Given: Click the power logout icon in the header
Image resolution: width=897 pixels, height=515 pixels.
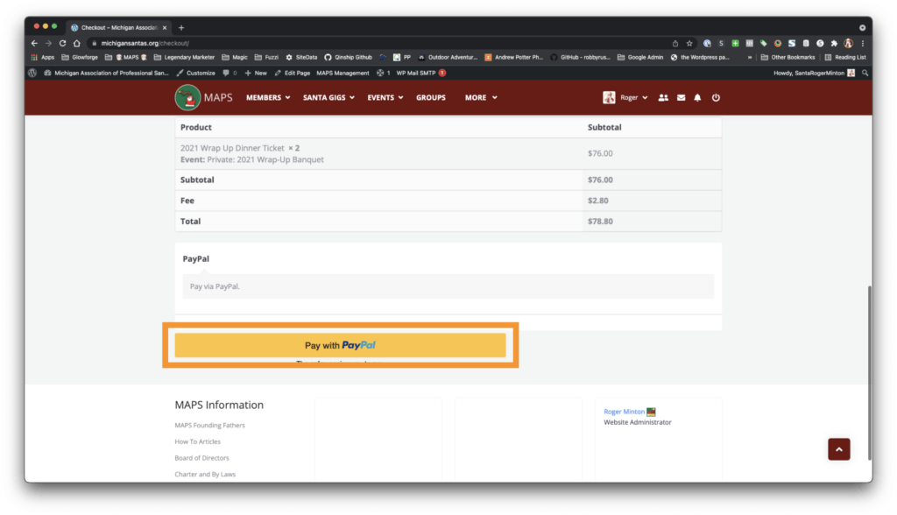Looking at the screenshot, I should [x=716, y=98].
